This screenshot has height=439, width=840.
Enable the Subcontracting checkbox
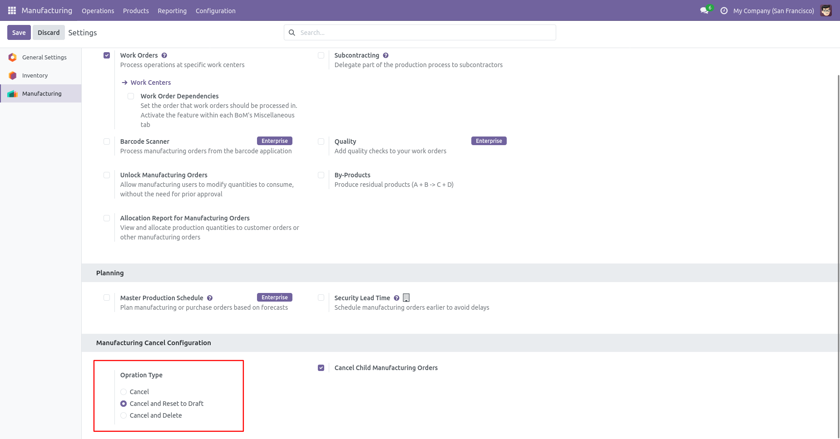pyautogui.click(x=321, y=55)
